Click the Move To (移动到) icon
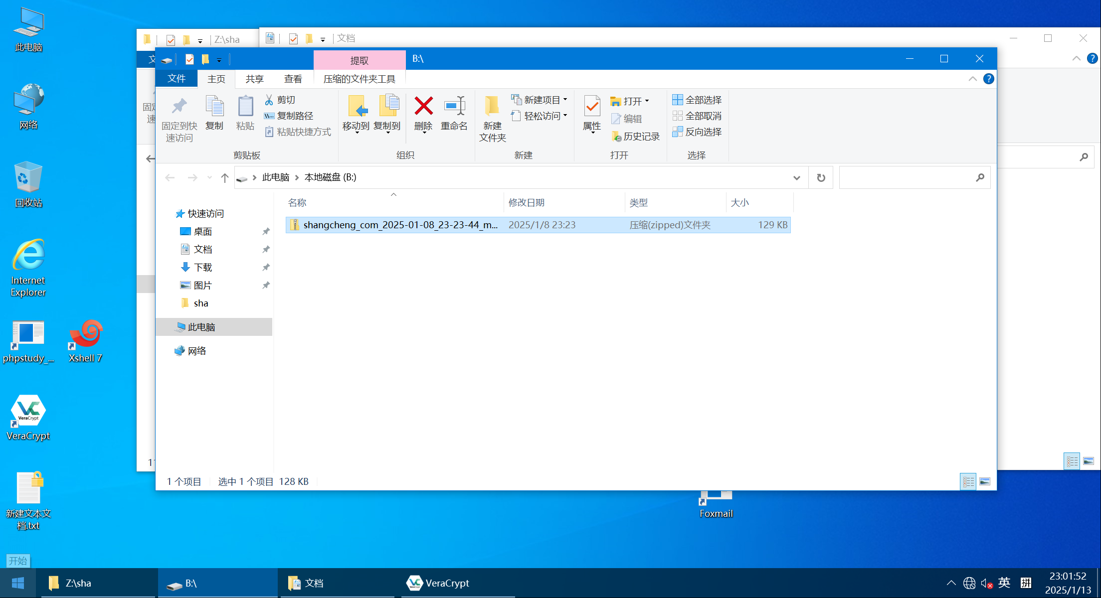This screenshot has width=1101, height=598. pyautogui.click(x=356, y=106)
